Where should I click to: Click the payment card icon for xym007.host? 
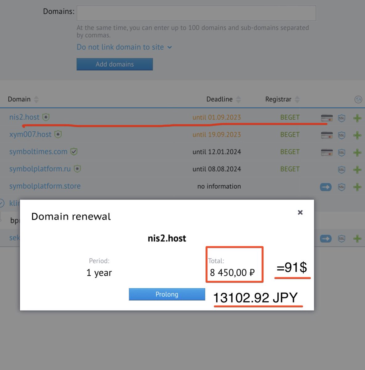tap(327, 135)
